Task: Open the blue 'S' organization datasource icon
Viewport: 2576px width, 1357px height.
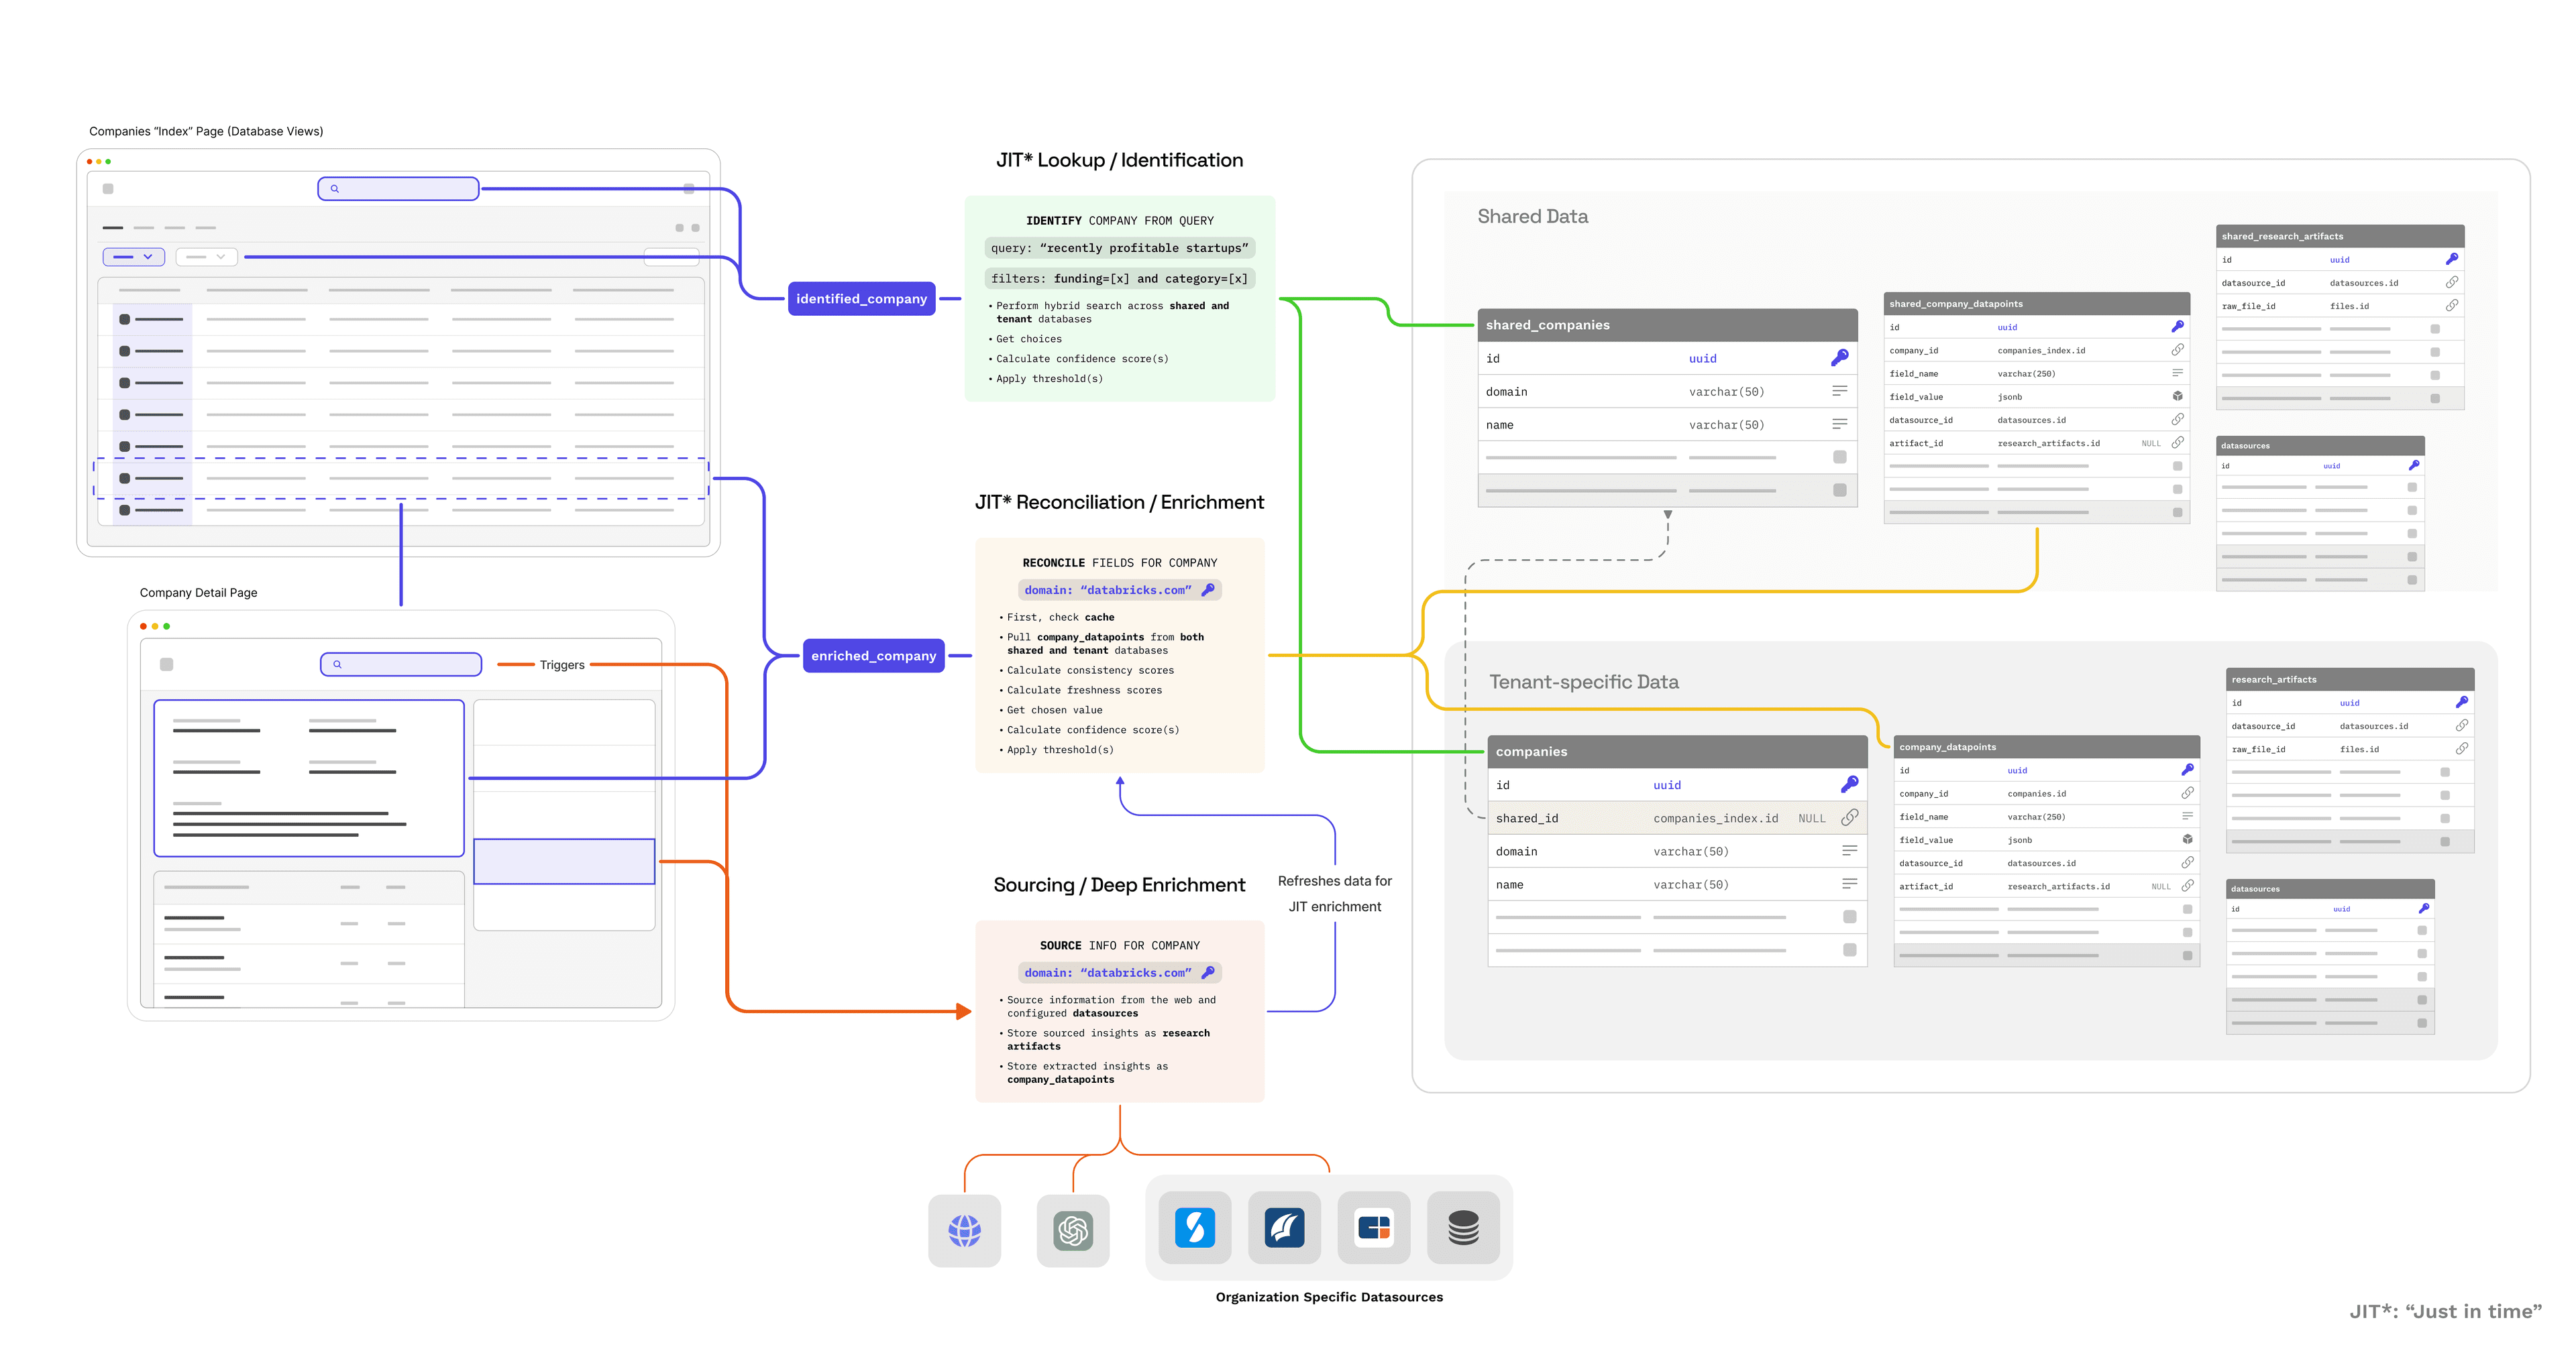Action: 1194,1229
